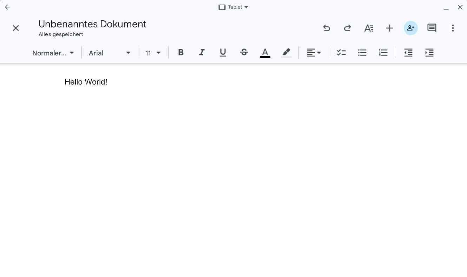
Task: Rename the Unbenanntes Dokument title
Action: [92, 24]
